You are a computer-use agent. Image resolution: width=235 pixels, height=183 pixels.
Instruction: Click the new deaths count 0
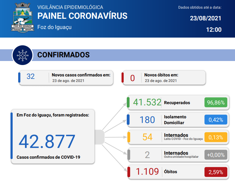(x=133, y=78)
